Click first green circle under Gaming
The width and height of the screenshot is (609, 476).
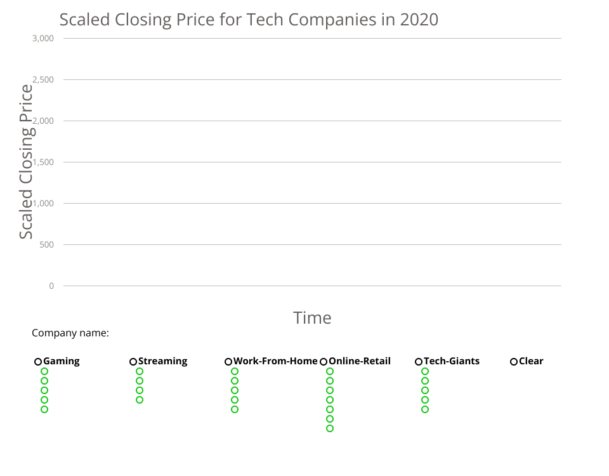coord(44,371)
